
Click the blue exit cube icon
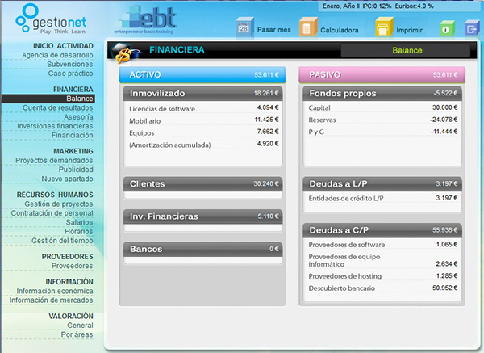click(472, 28)
